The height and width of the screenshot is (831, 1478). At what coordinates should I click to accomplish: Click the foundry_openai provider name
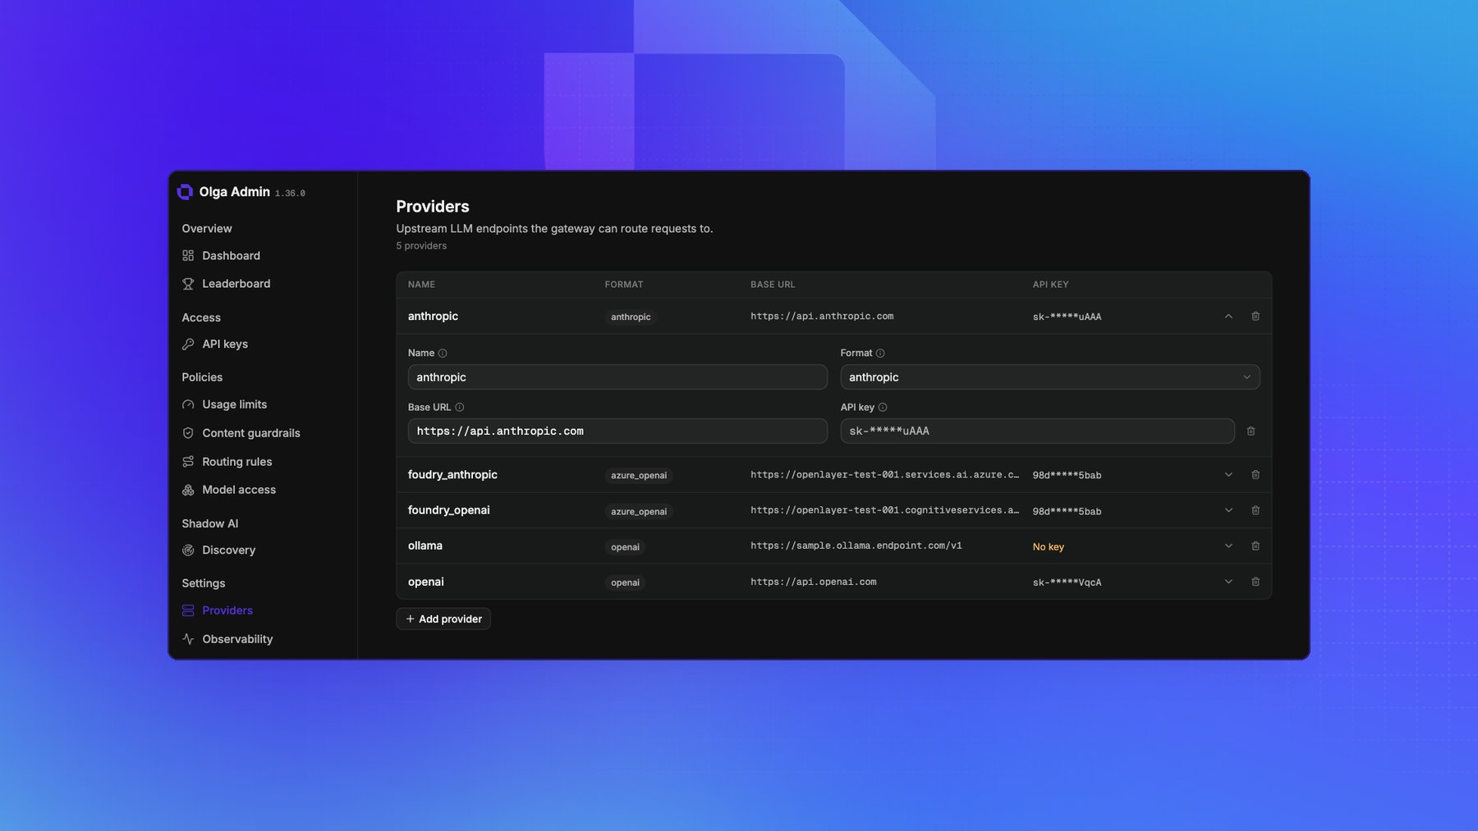pyautogui.click(x=448, y=510)
